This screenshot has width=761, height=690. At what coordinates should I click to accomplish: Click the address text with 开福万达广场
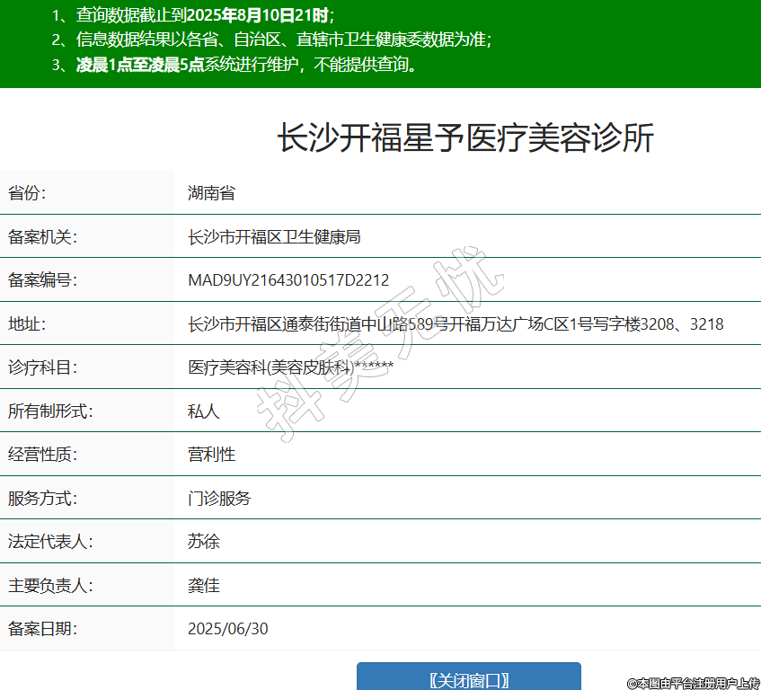tap(456, 323)
